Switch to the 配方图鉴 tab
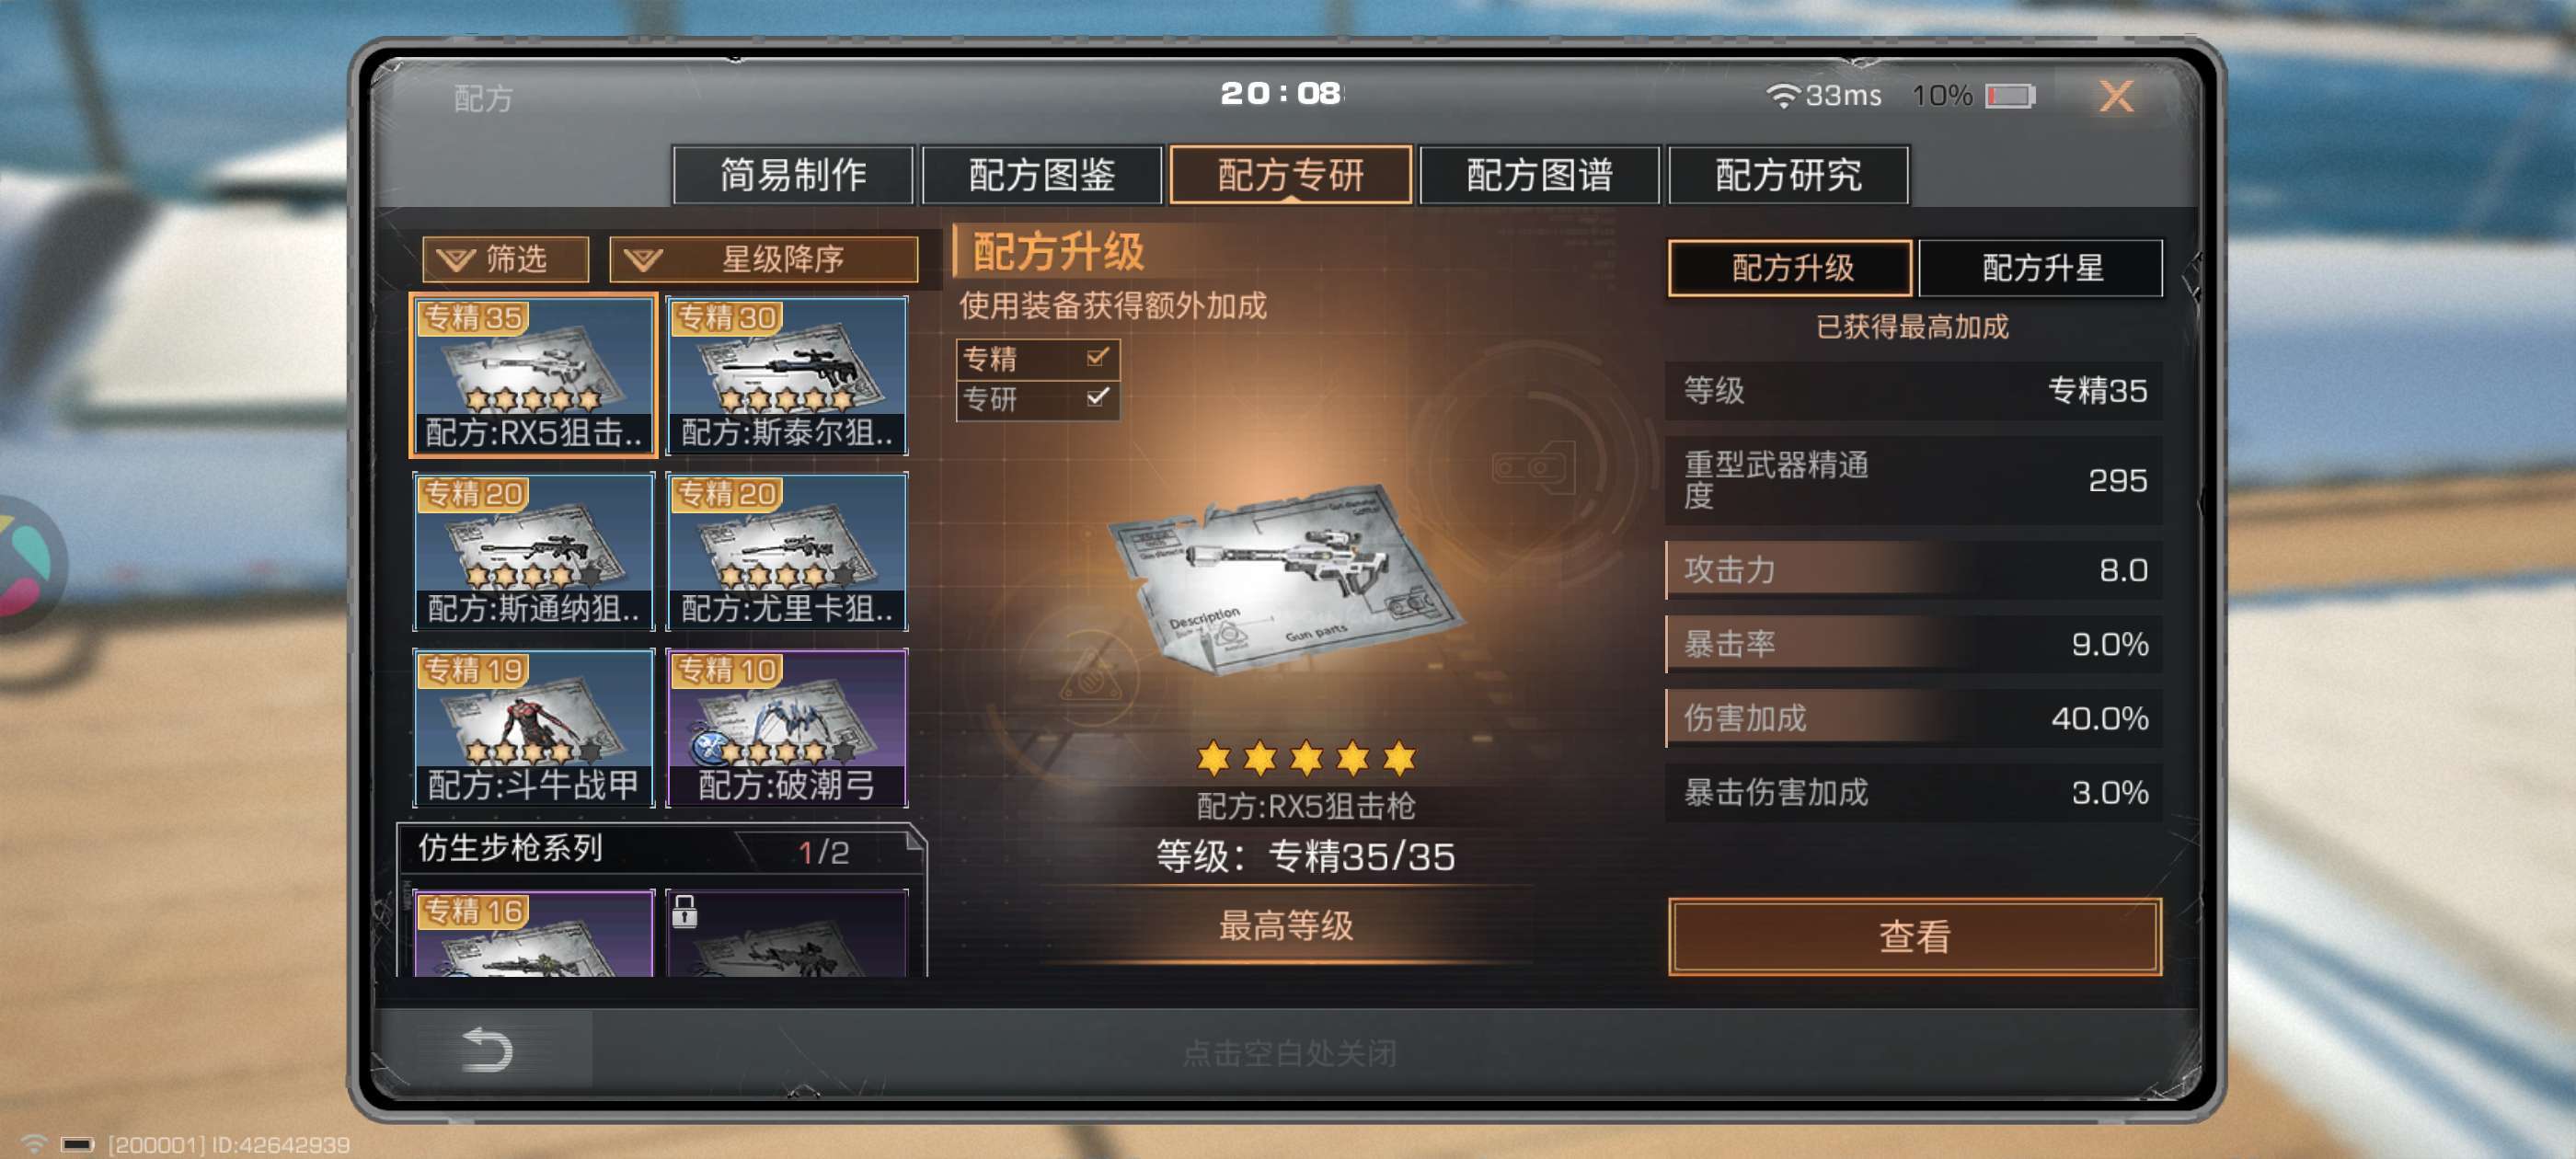Image resolution: width=2576 pixels, height=1159 pixels. click(1041, 175)
